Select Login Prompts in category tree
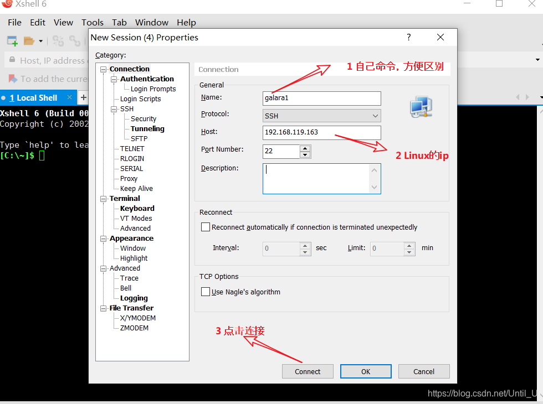The width and height of the screenshot is (543, 404). (x=153, y=89)
